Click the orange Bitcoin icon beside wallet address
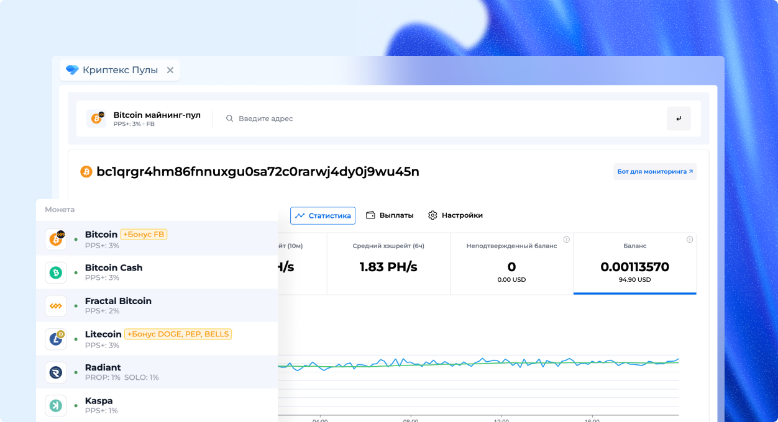 [86, 172]
